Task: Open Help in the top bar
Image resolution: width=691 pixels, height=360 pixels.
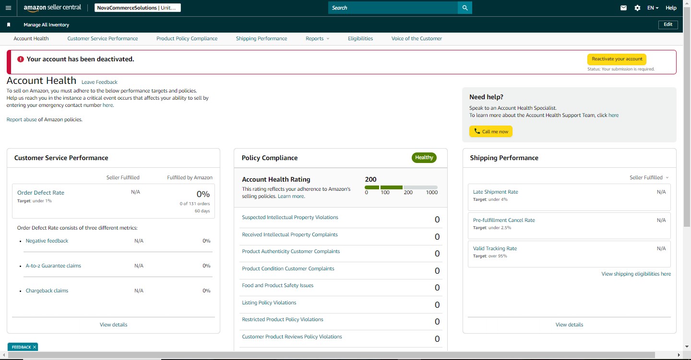Action: 671,8
